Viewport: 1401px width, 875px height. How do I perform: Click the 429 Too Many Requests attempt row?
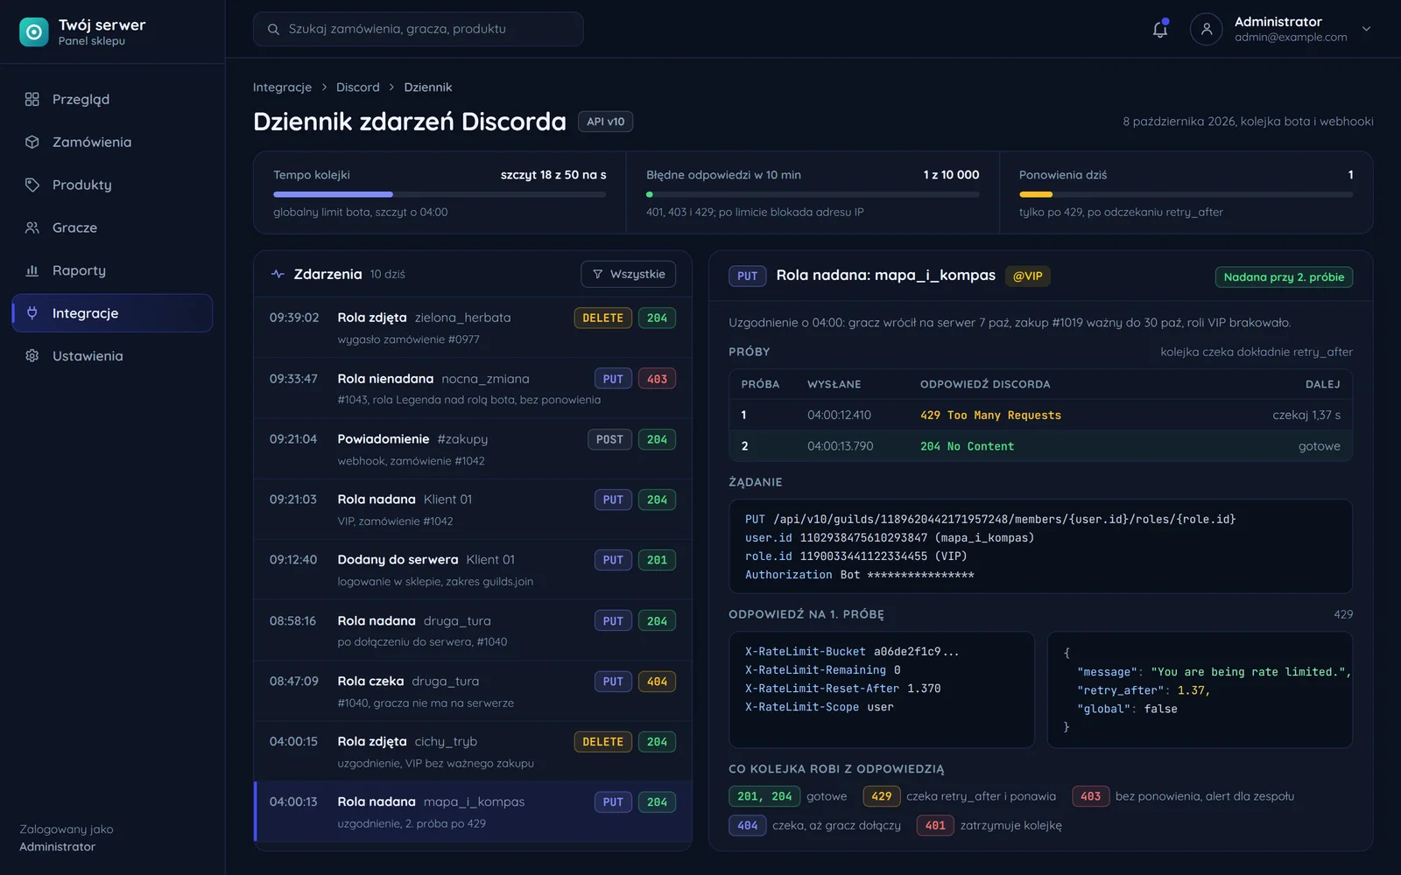[1040, 415]
